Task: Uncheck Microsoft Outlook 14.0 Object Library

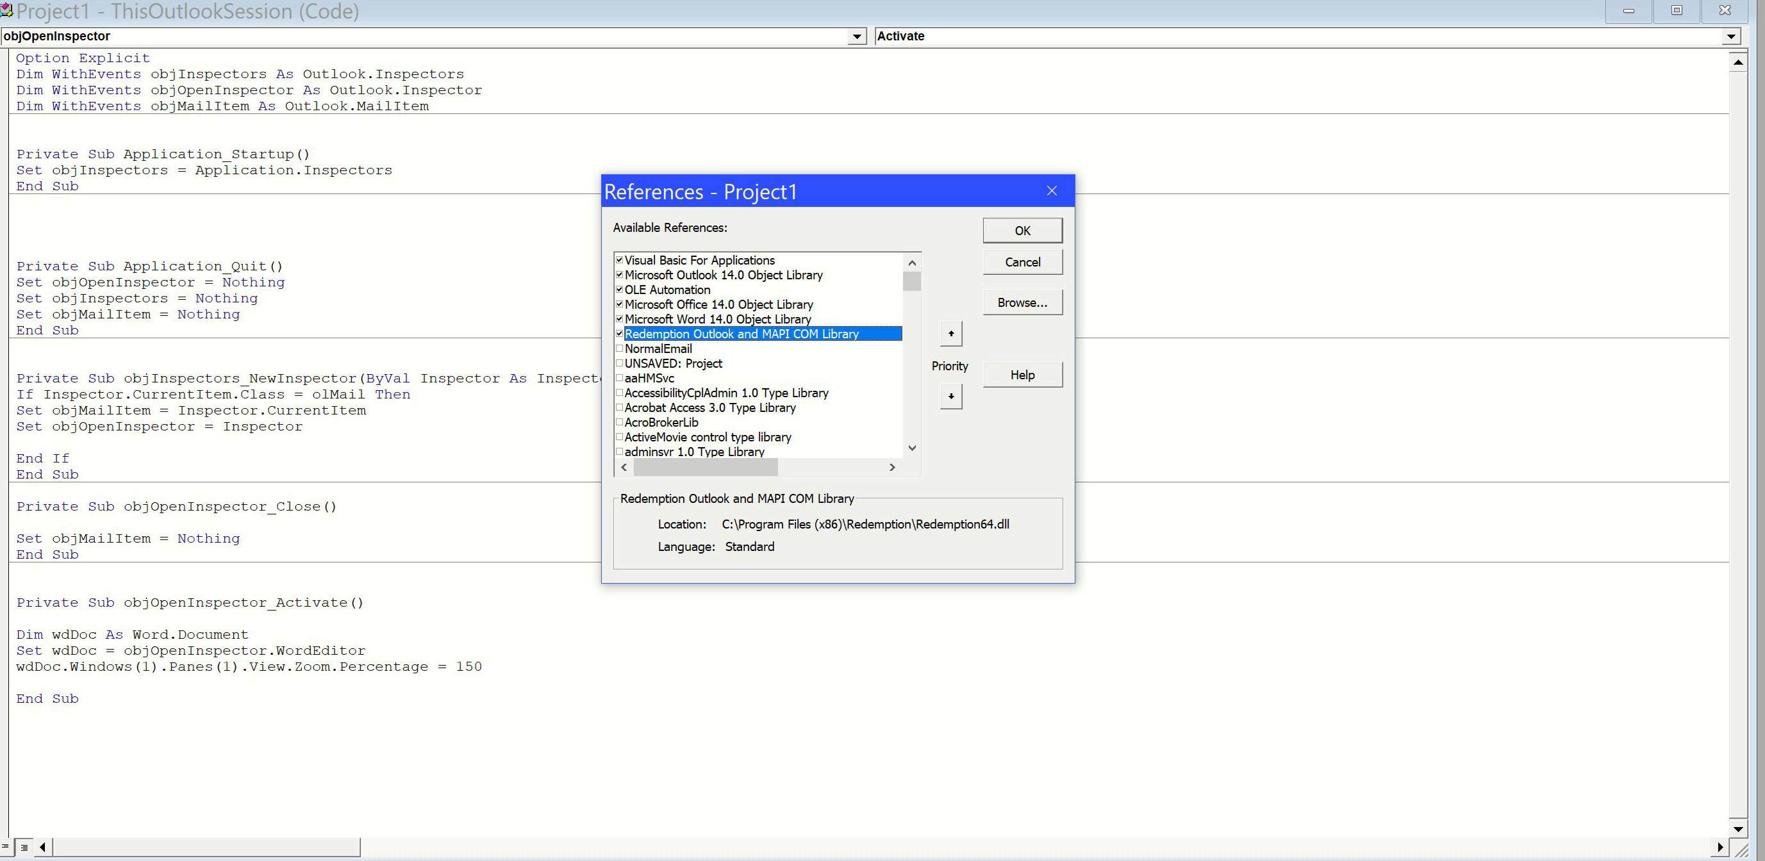Action: pos(619,275)
